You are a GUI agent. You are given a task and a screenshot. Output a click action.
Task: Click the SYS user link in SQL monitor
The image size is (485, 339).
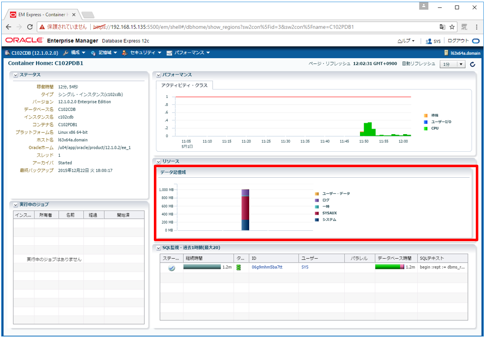[305, 267]
